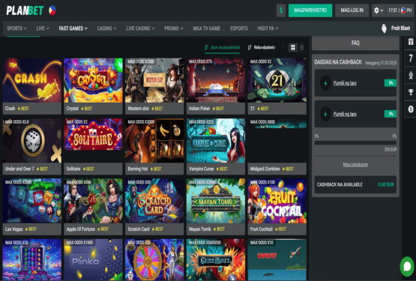Screen dimensions: 416x281
Task: Expand the LIVE menu
Action: pos(43,28)
